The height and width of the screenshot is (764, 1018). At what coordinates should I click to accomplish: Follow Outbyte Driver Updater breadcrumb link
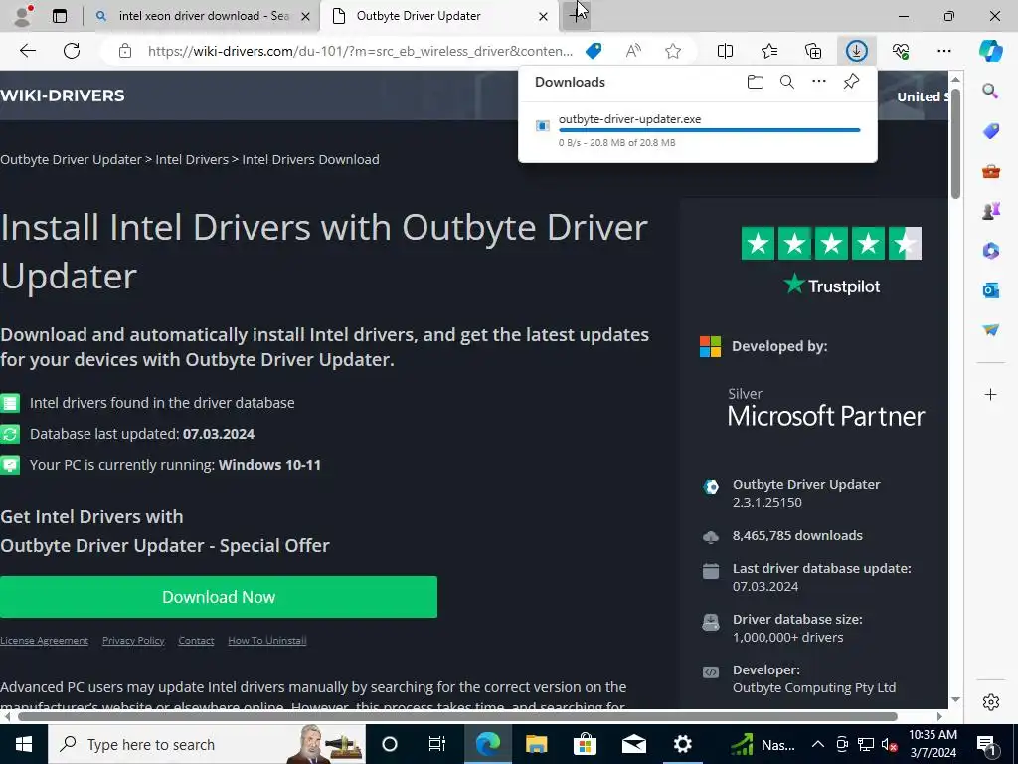pos(71,160)
